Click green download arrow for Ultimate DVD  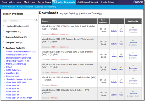point(133,91)
